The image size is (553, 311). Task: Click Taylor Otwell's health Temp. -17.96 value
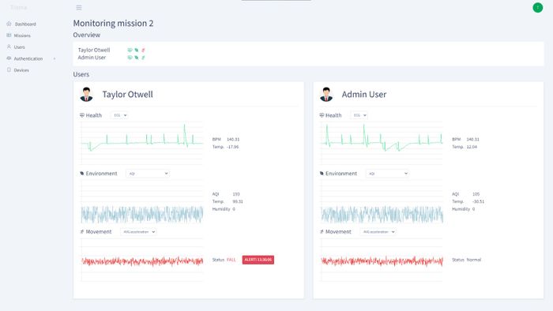pos(233,147)
